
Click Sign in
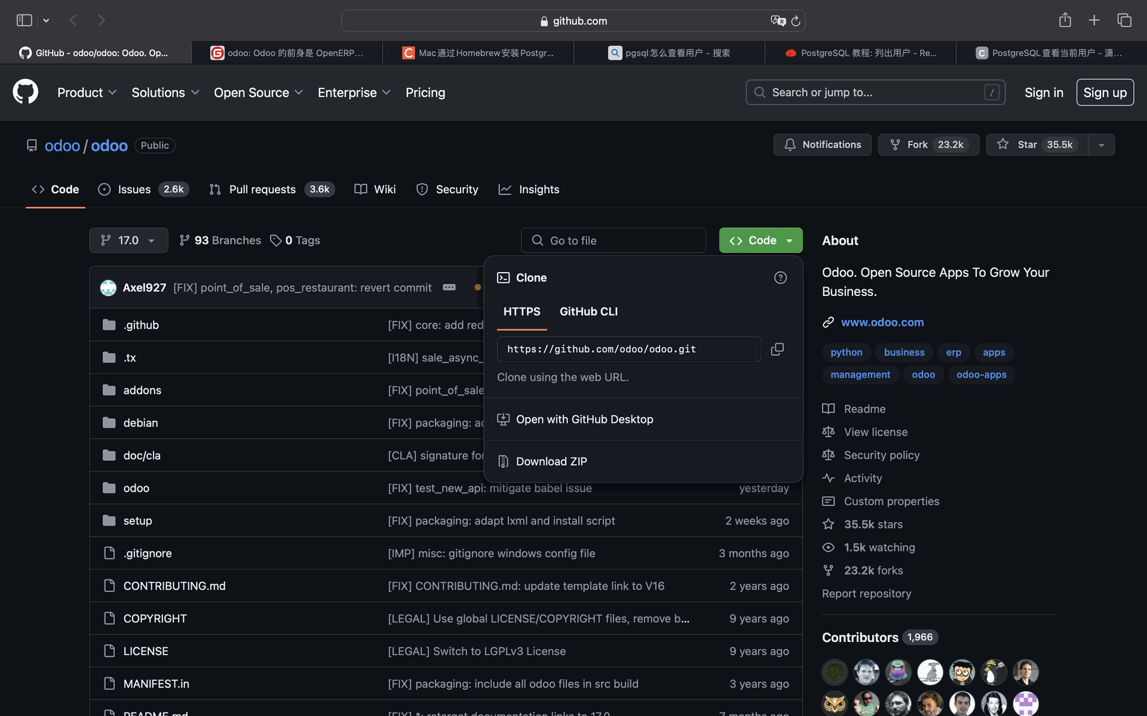coord(1044,92)
